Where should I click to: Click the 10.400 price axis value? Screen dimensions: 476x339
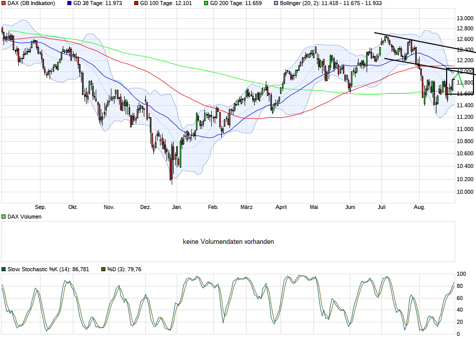click(465, 166)
